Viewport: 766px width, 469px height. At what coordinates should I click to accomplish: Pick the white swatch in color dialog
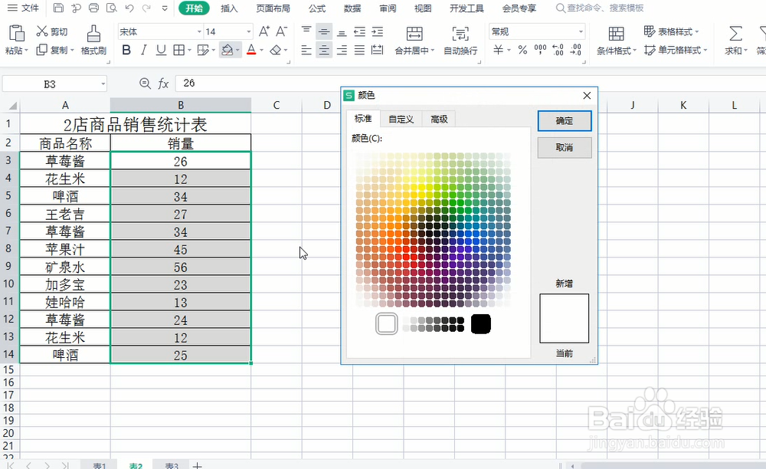386,324
